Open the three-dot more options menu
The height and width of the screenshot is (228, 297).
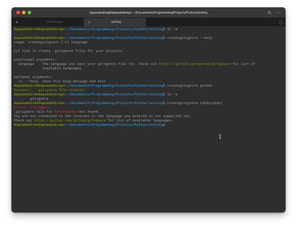279,13
